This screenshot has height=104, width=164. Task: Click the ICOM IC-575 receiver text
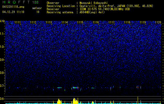click(x=105, y=9)
